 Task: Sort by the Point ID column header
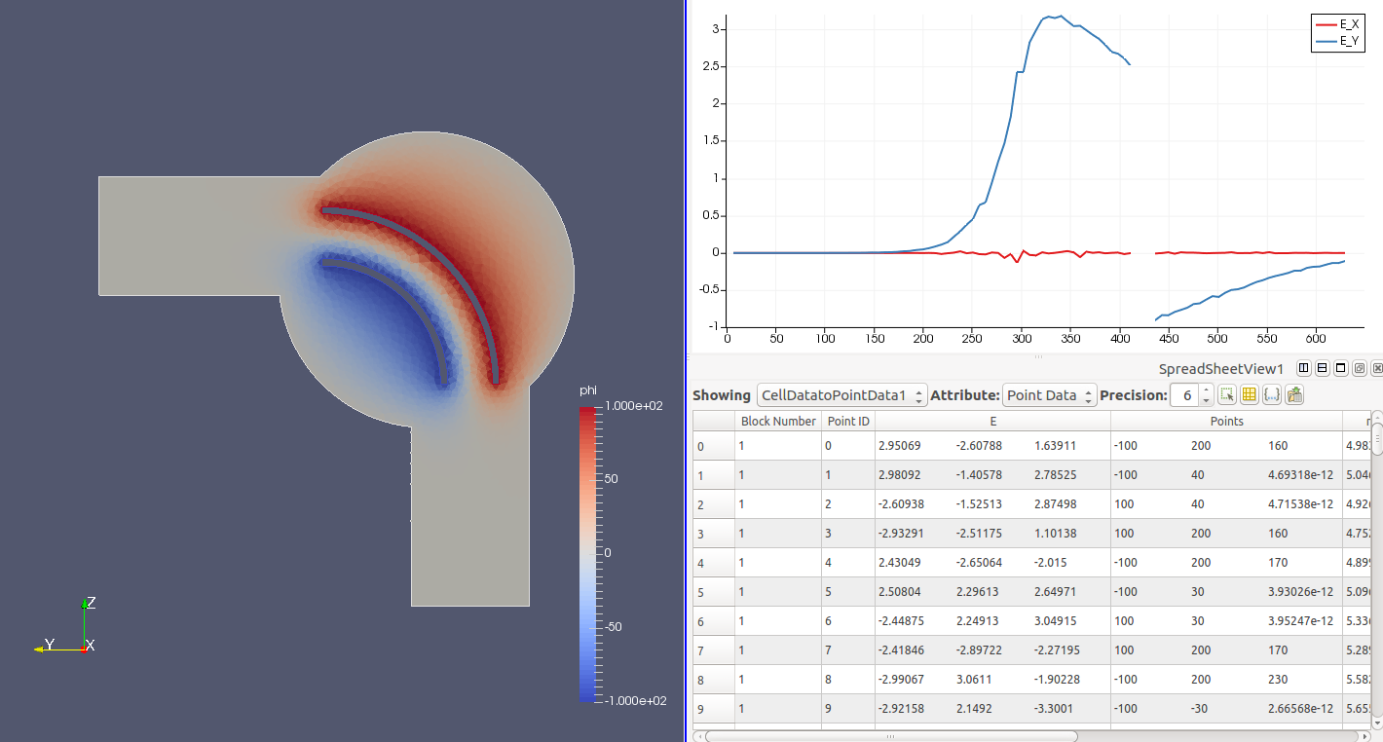coord(847,421)
